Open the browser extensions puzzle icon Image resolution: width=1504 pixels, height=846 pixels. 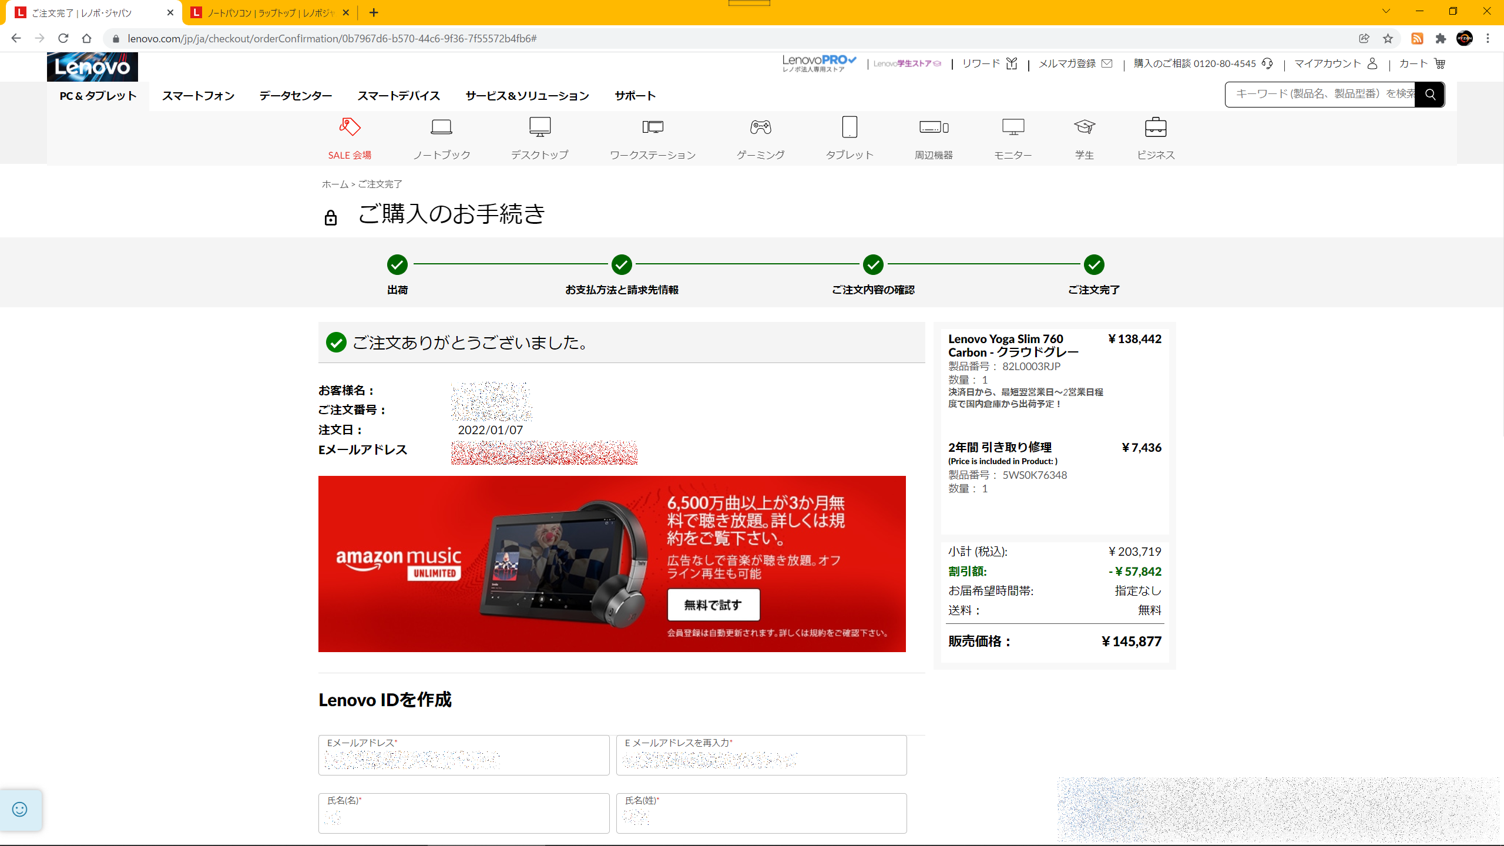[x=1441, y=39]
